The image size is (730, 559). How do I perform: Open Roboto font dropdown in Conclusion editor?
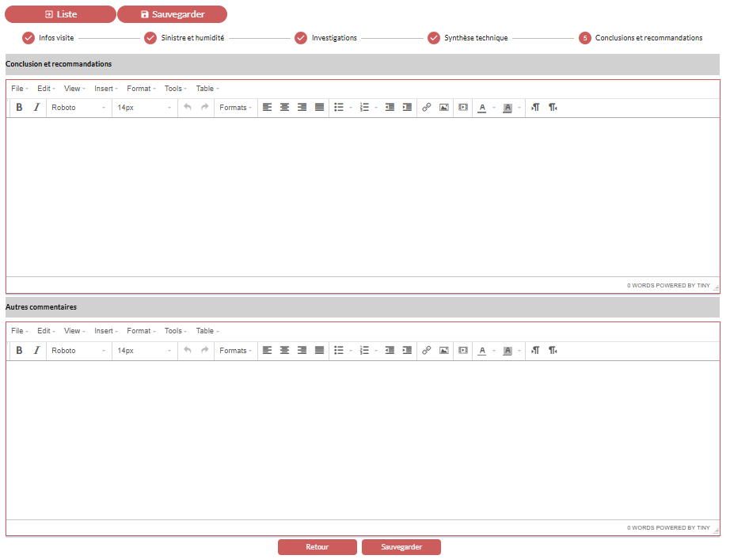(x=78, y=108)
